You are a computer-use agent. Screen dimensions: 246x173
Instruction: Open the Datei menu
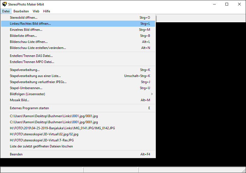[6, 11]
